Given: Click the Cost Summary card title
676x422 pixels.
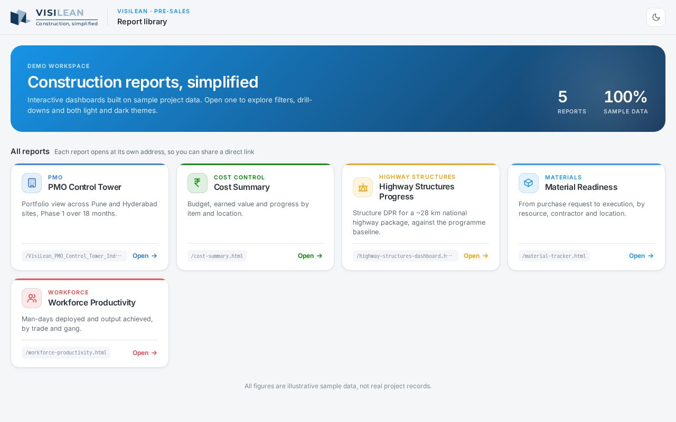Looking at the screenshot, I should [x=241, y=187].
